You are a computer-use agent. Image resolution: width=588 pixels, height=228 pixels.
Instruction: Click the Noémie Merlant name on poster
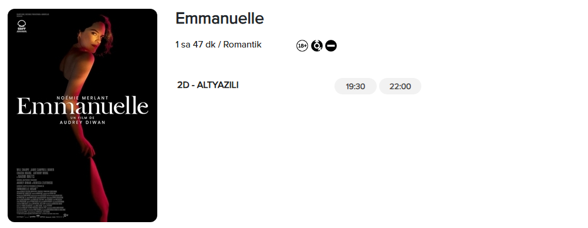pos(83,98)
